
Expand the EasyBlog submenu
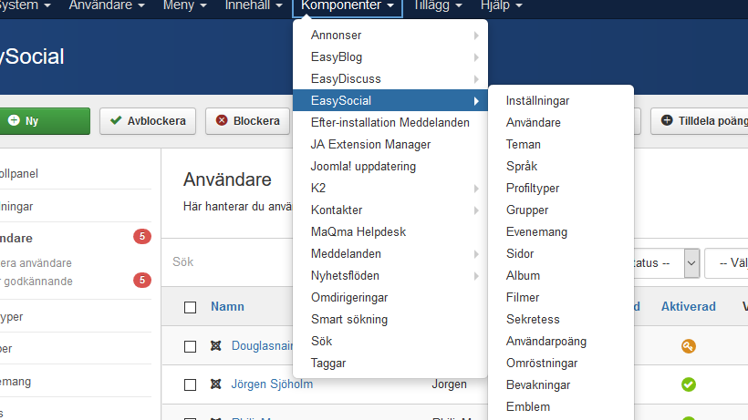(390, 56)
